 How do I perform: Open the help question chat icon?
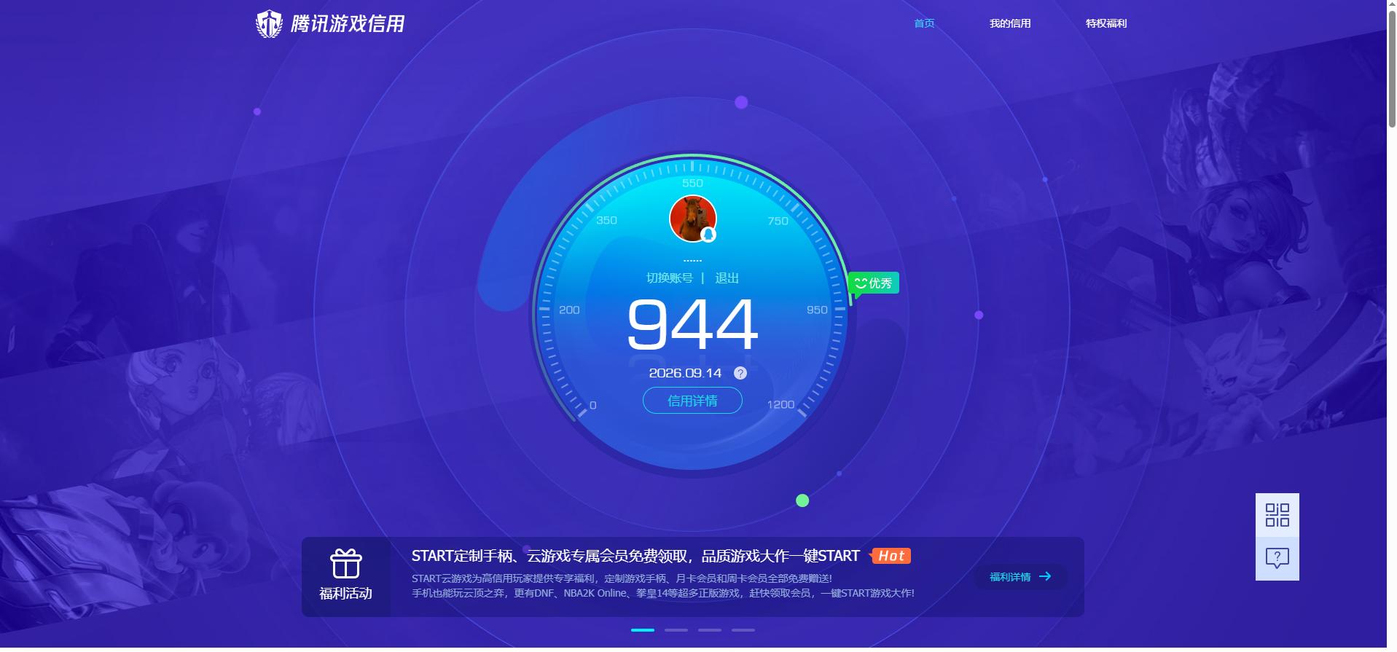click(1277, 559)
